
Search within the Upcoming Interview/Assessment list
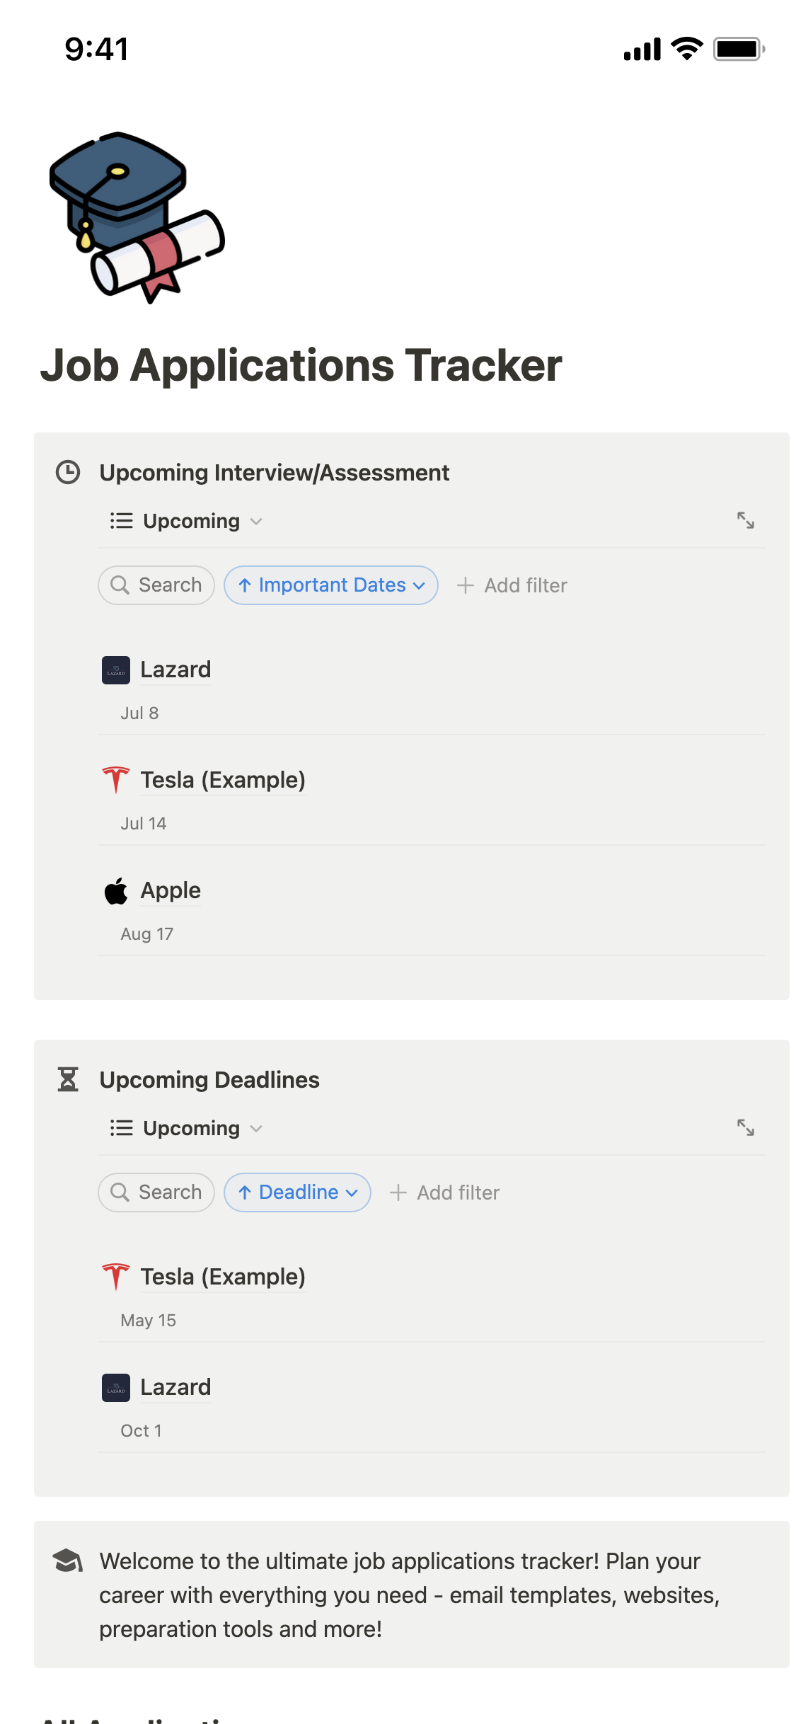[x=156, y=585]
